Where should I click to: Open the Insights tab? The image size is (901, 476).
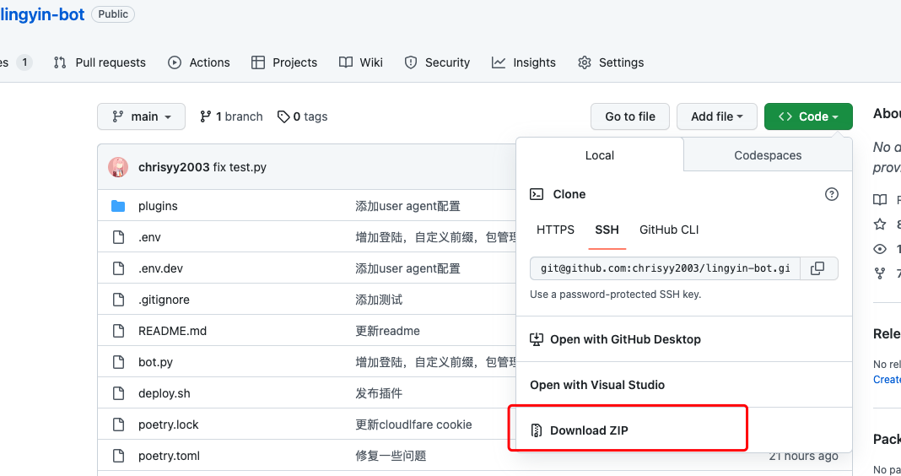coord(524,62)
